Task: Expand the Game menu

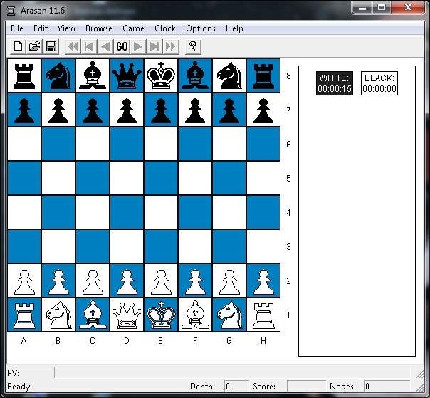Action: [133, 28]
